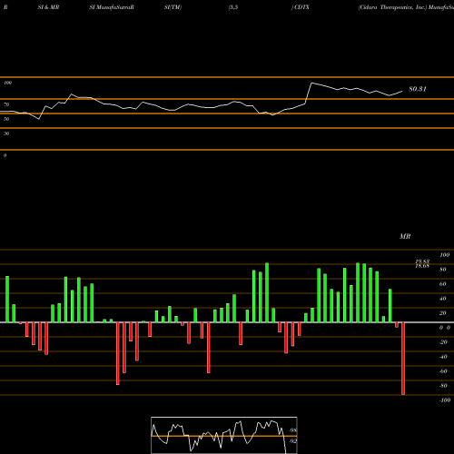Open the mini RSI overview thumbnail chart
The width and height of the screenshot is (454, 454).
tap(224, 435)
